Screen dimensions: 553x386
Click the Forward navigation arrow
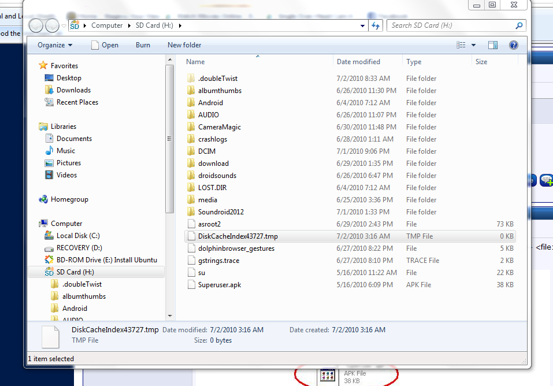pyautogui.click(x=52, y=25)
